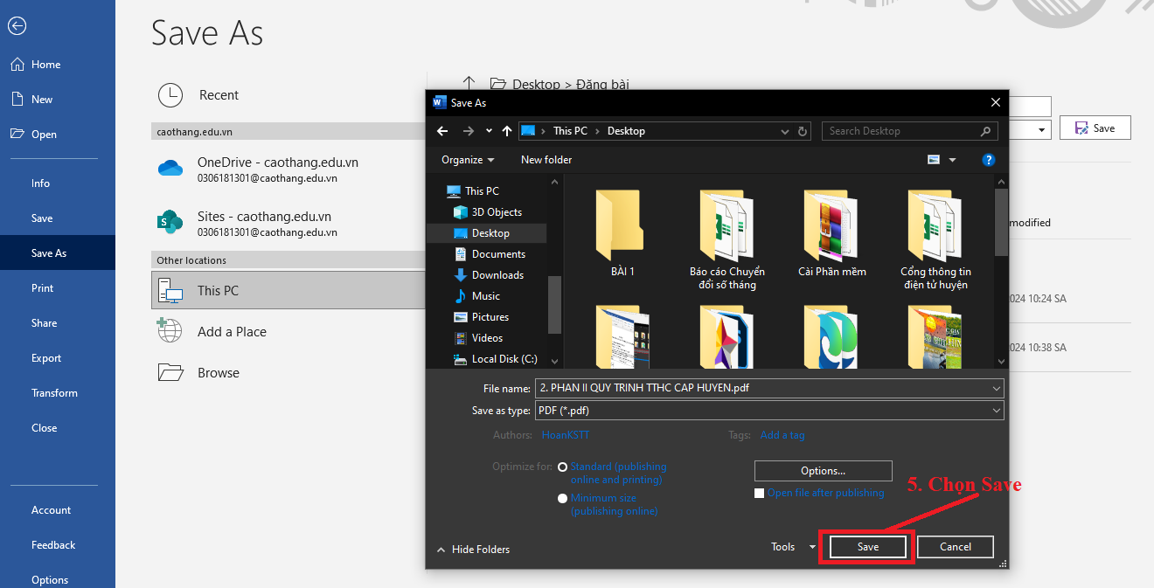
Task: Select Standard publishing radio button
Action: pyautogui.click(x=563, y=467)
